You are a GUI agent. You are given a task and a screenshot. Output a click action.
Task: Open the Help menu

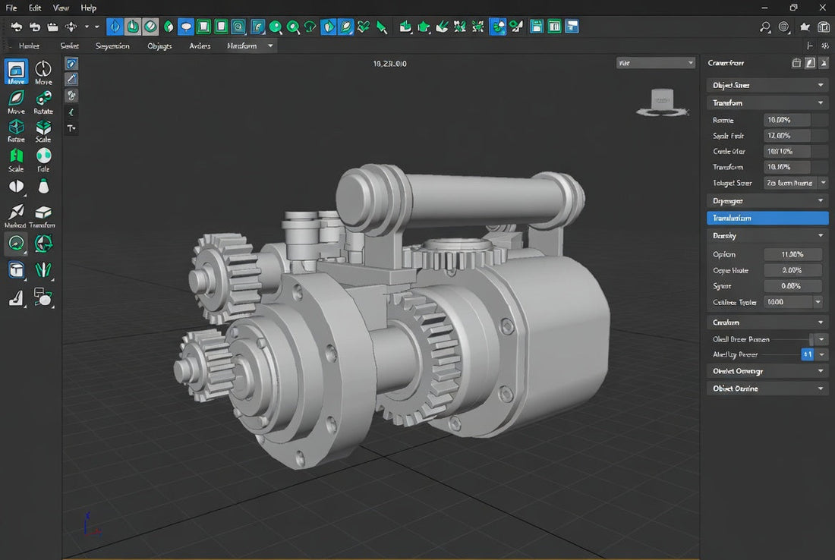click(87, 8)
